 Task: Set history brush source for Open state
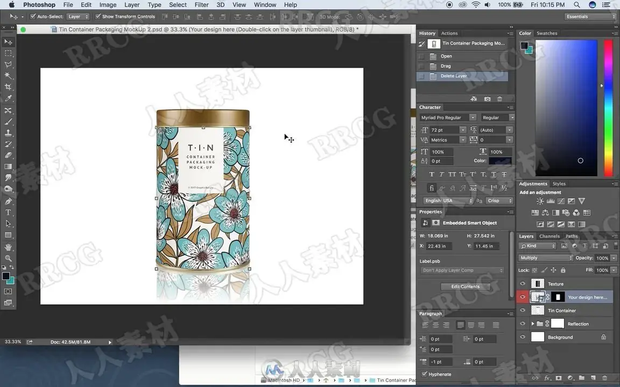(x=421, y=56)
